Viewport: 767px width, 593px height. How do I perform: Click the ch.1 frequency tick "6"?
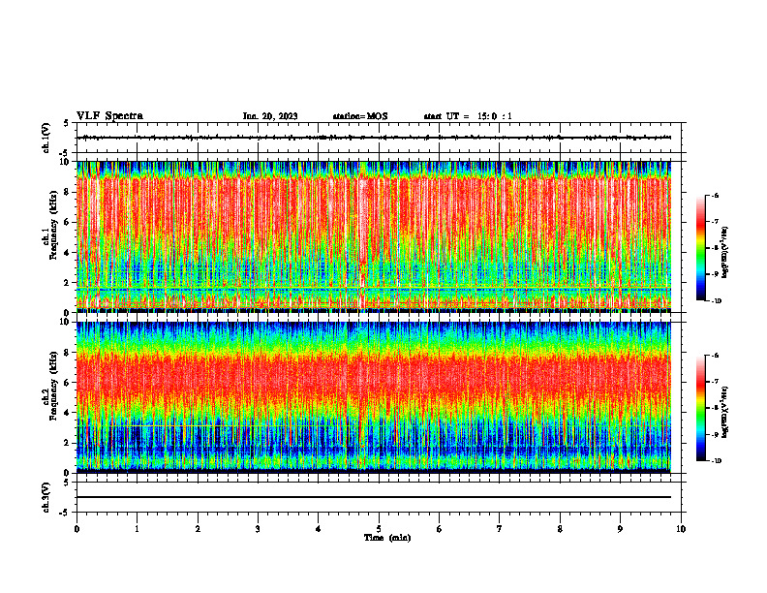click(67, 222)
